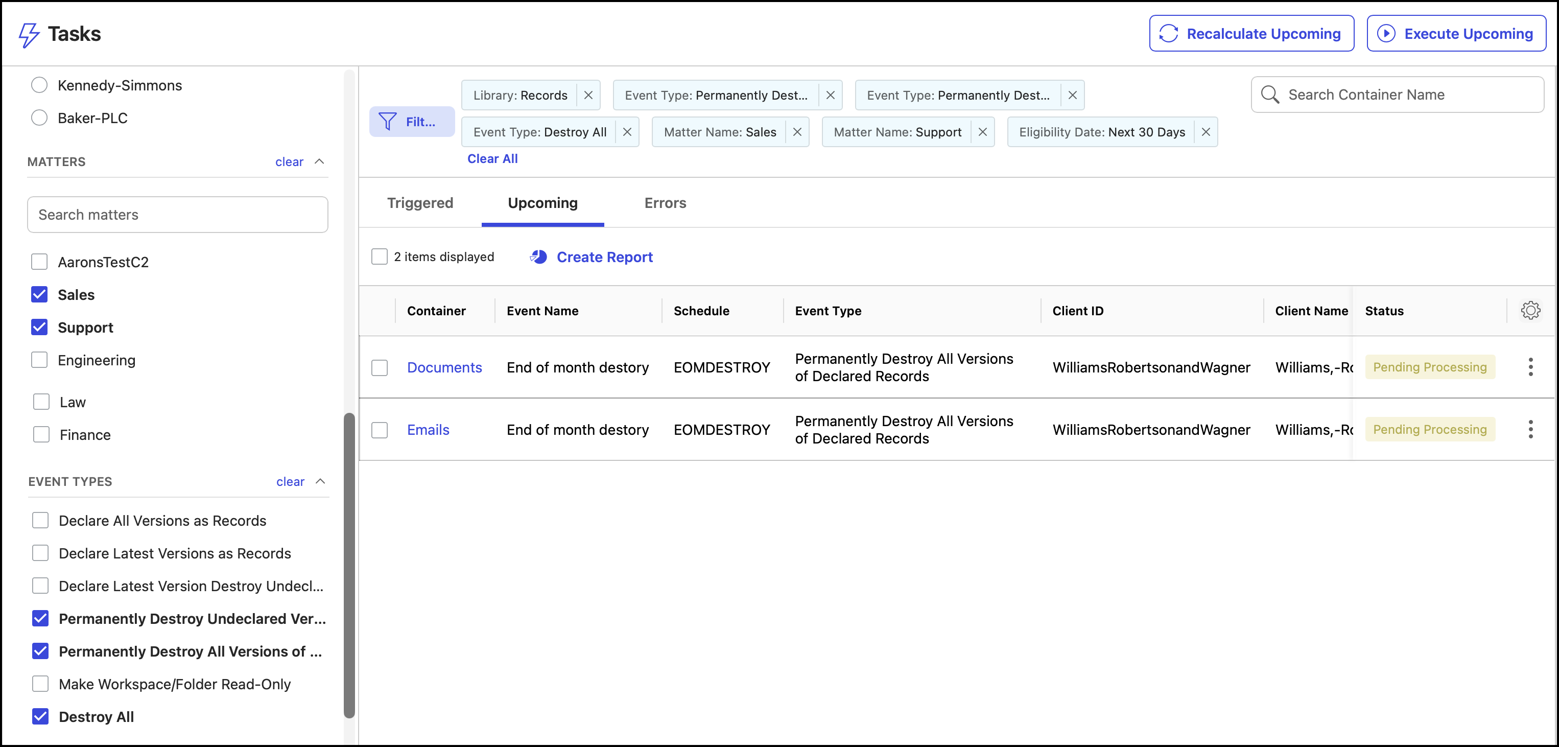Select the Baker-PLC radio button
This screenshot has height=747, width=1559.
[x=39, y=118]
